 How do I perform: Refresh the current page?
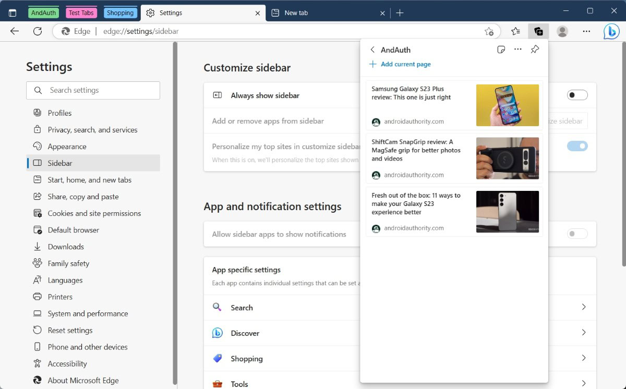38,31
